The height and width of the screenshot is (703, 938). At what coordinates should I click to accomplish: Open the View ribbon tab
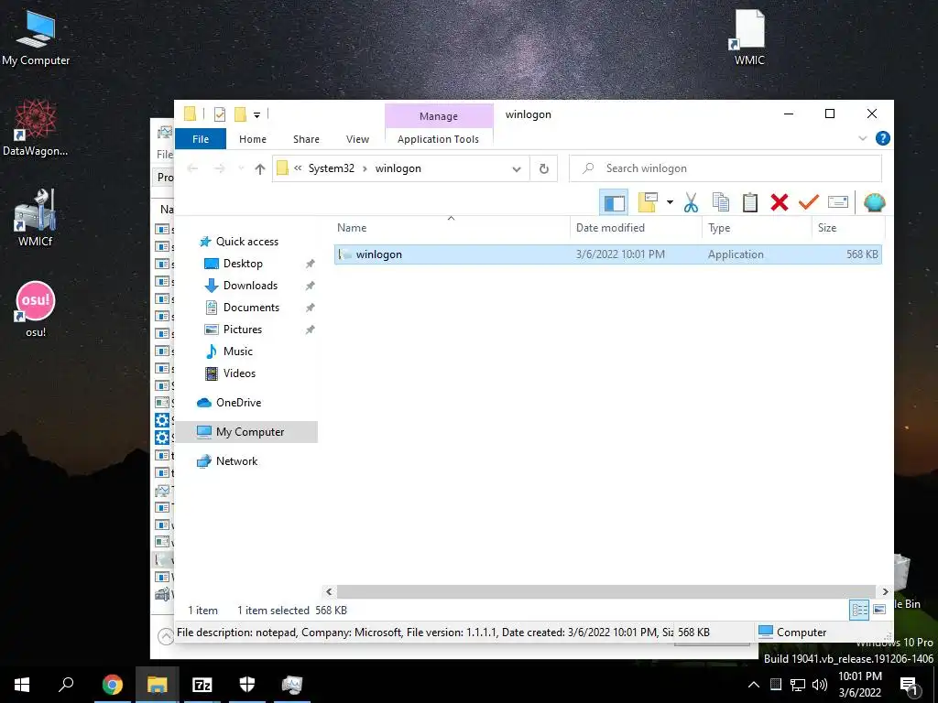357,139
